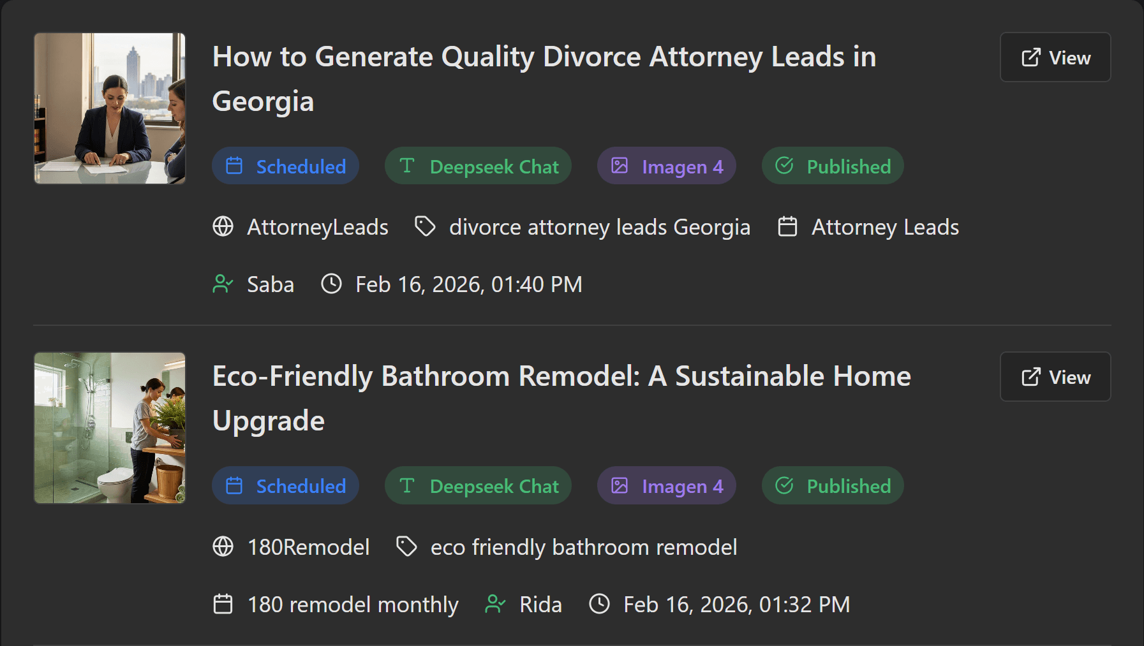Click the T icon in the Deepseek Chat badge
The height and width of the screenshot is (646, 1144).
click(x=406, y=166)
